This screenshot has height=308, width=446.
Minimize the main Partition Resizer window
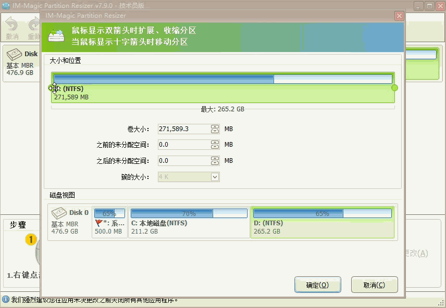tap(418, 6)
